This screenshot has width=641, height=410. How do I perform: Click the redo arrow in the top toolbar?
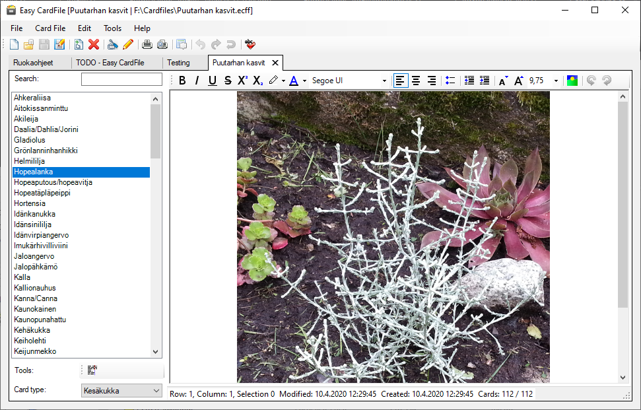click(216, 44)
